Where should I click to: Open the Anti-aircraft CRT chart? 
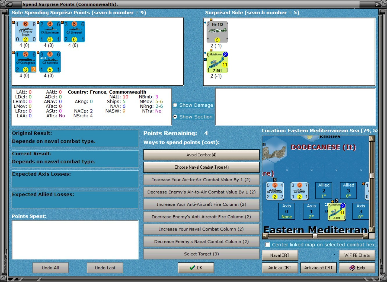[318, 268]
